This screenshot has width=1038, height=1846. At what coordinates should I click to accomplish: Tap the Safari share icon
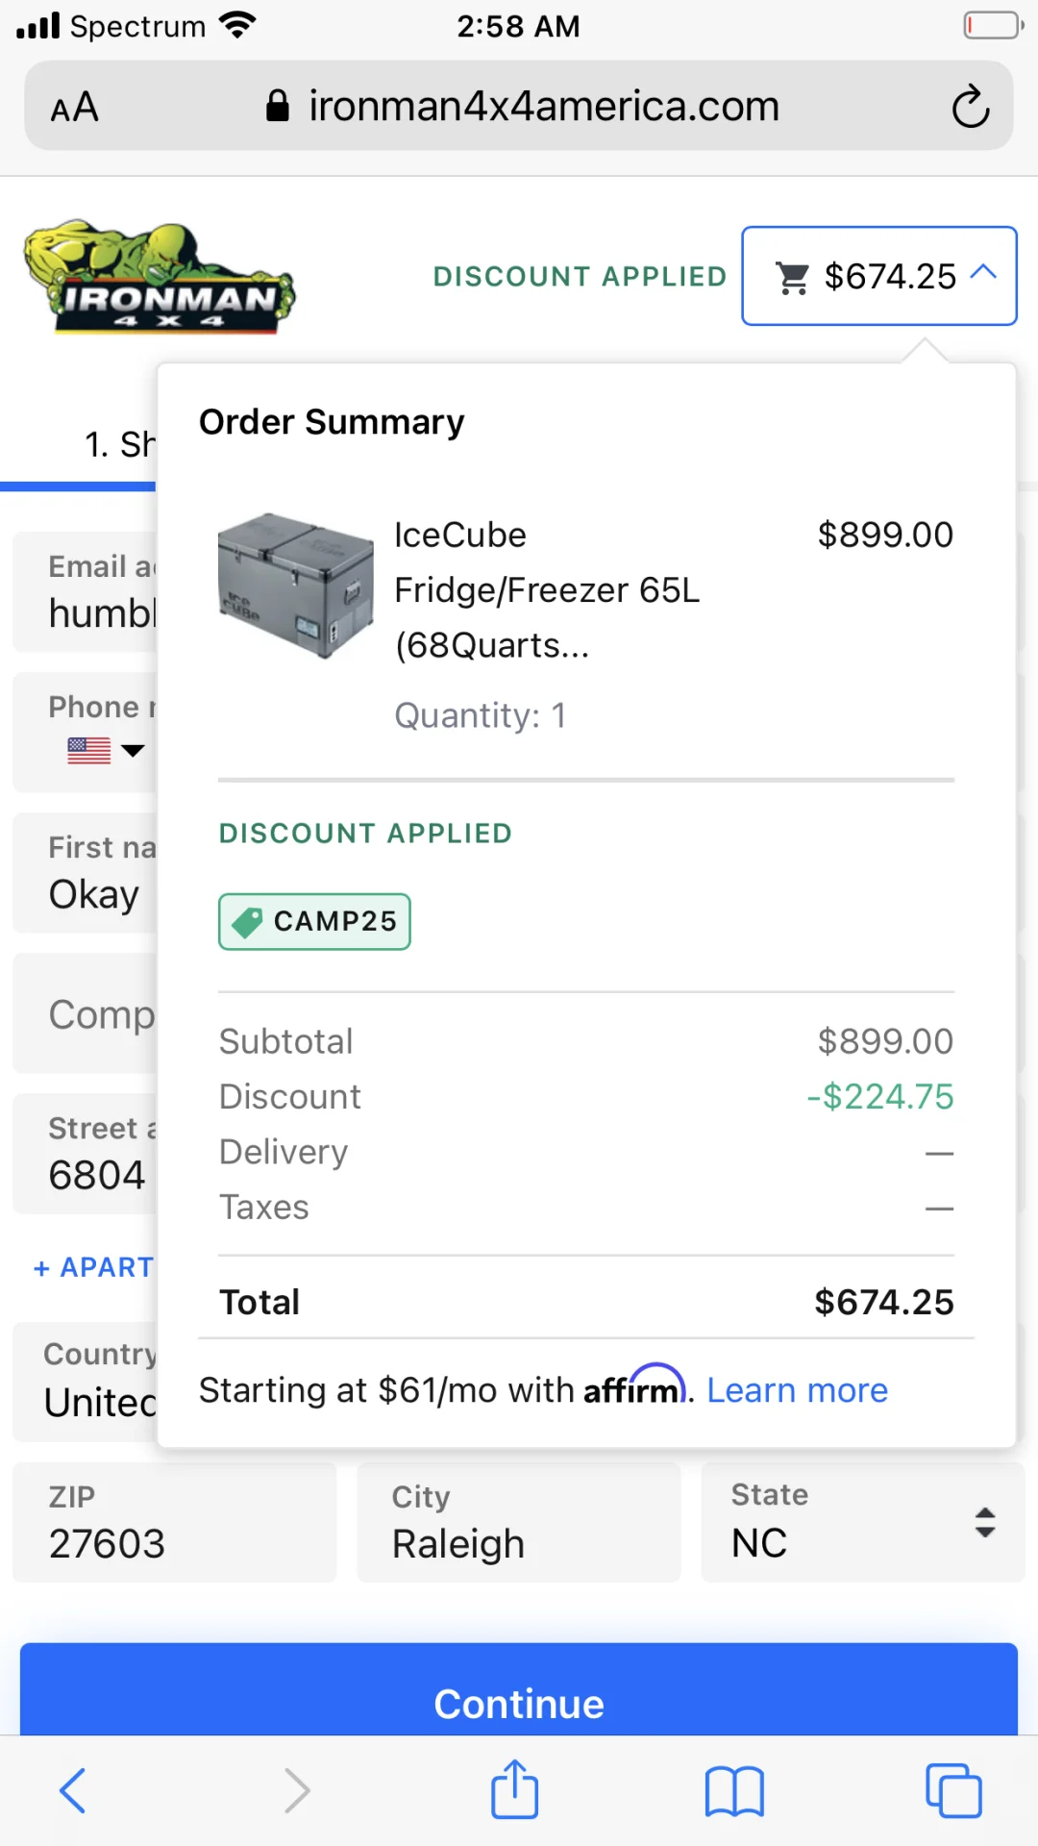514,1789
